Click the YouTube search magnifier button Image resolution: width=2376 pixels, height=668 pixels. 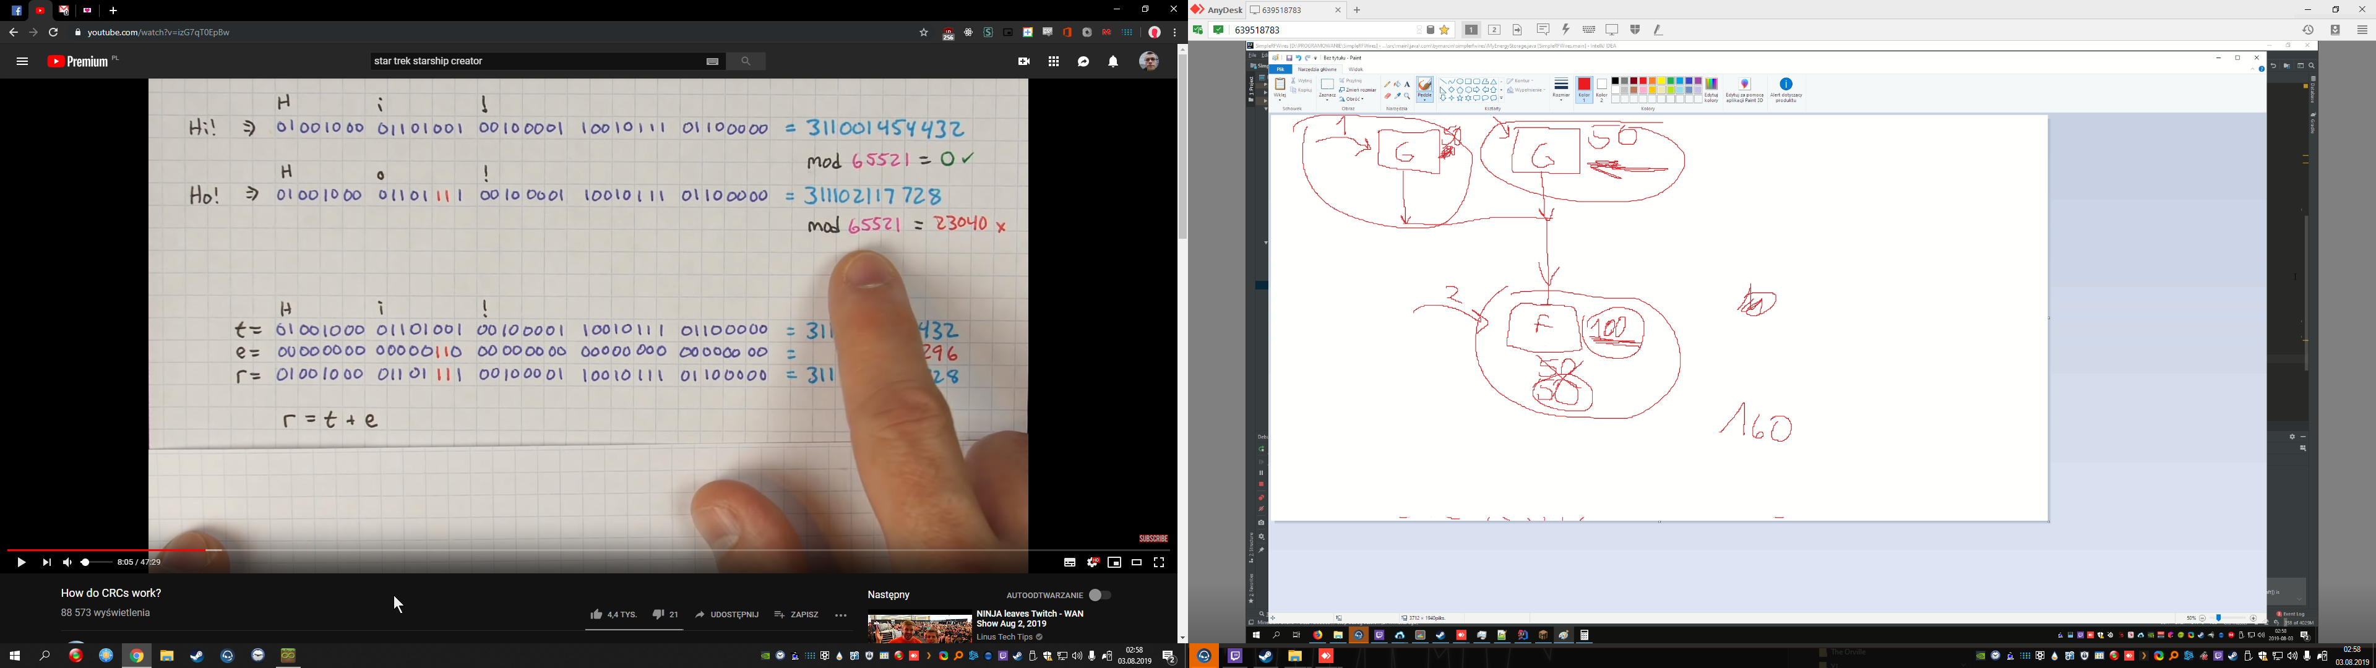tap(745, 62)
